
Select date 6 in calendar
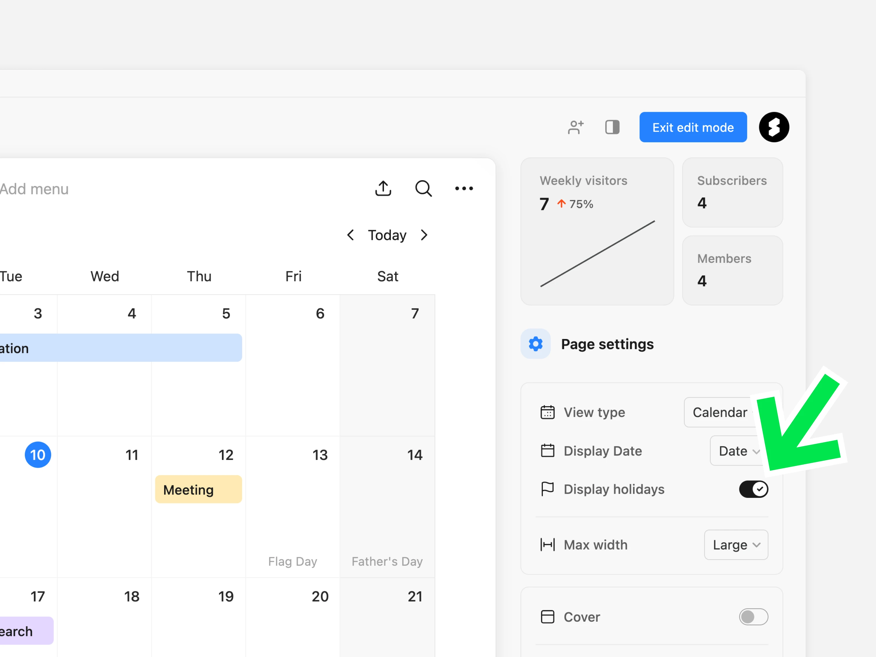[x=320, y=313]
